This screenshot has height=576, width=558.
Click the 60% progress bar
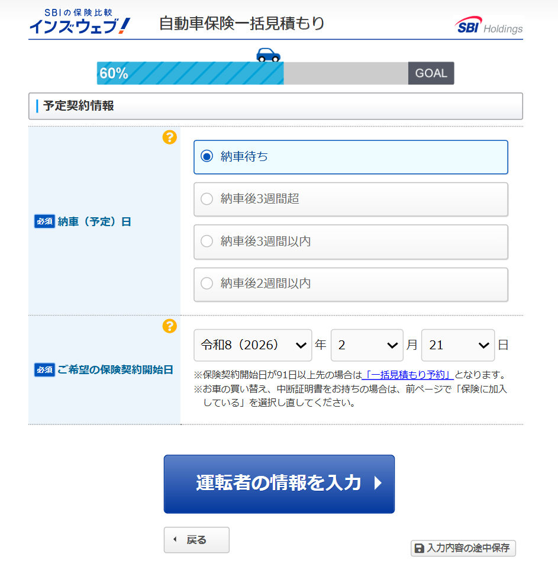[x=189, y=73]
